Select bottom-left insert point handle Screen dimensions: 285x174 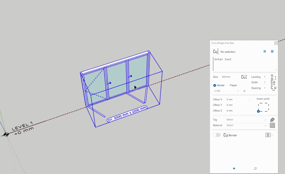coord(258,111)
